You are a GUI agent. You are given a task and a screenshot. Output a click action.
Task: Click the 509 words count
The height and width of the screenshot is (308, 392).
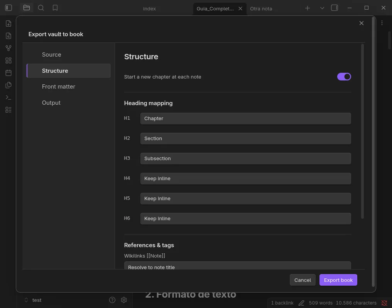click(321, 303)
